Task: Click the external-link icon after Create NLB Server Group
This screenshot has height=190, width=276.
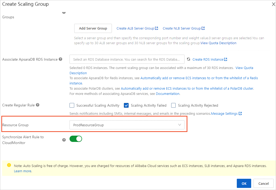Action: pos(203,28)
